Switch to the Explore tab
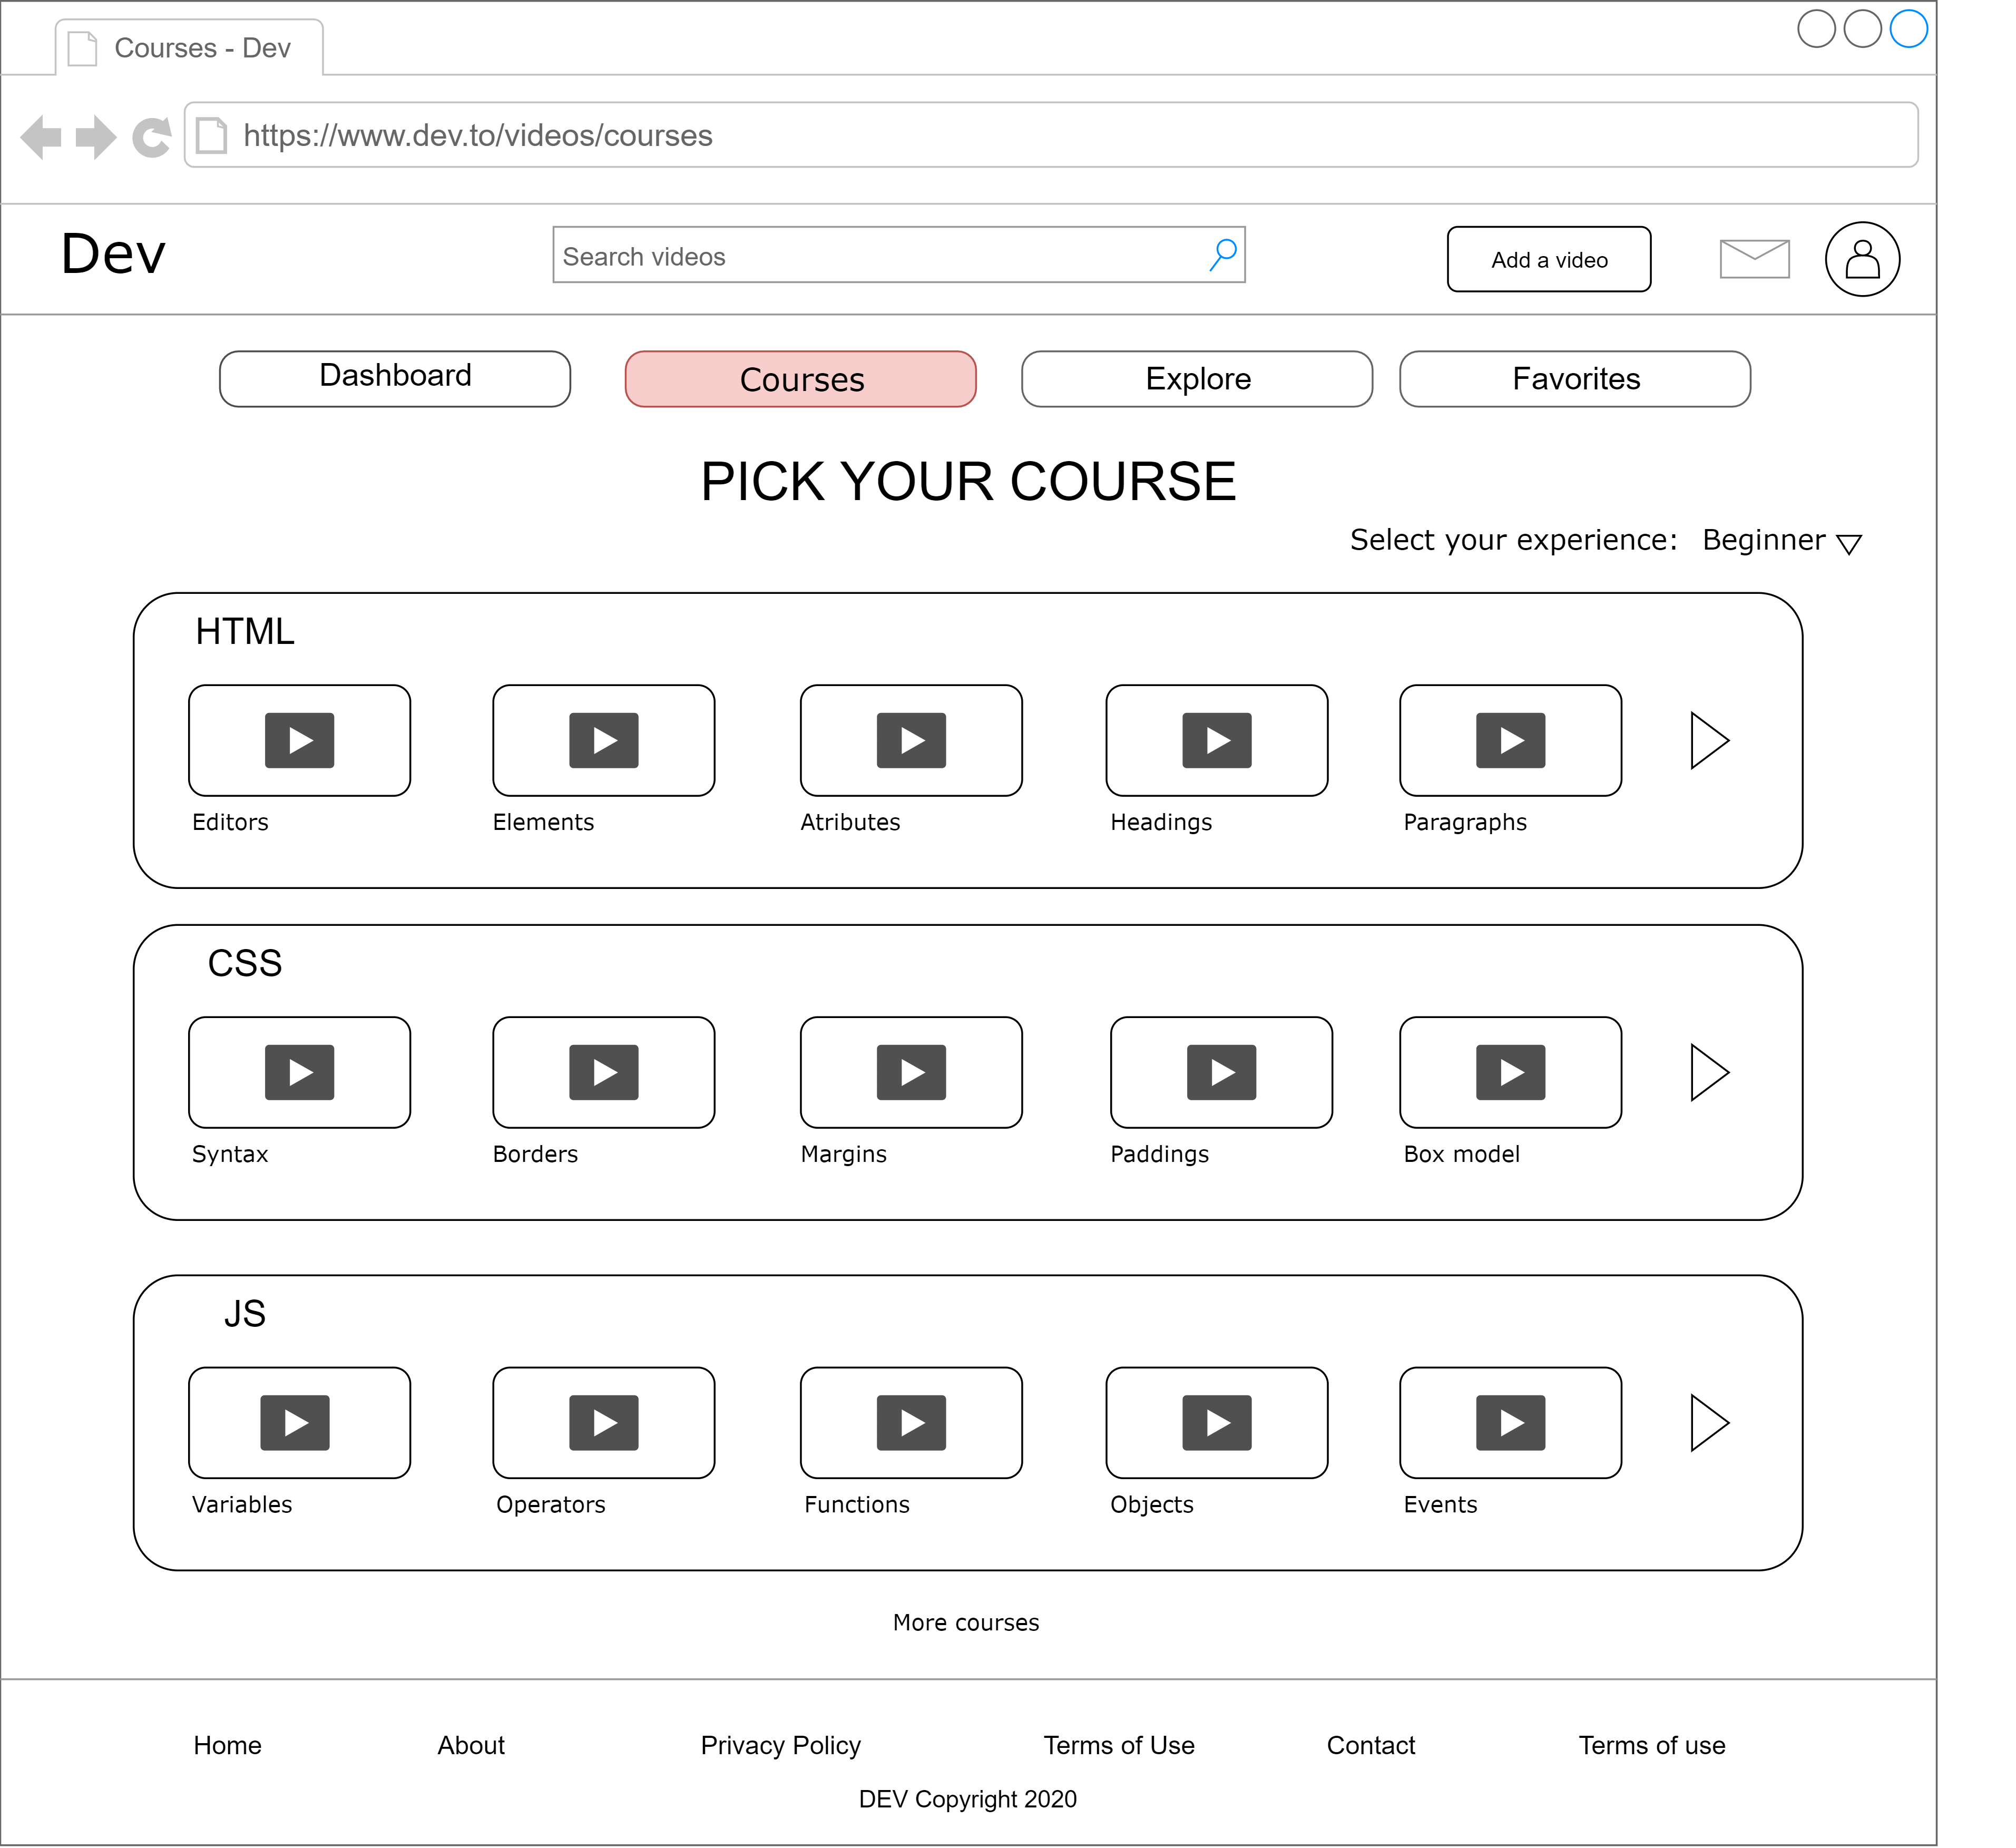Viewport: 2016px width, 1848px height. pos(1197,378)
